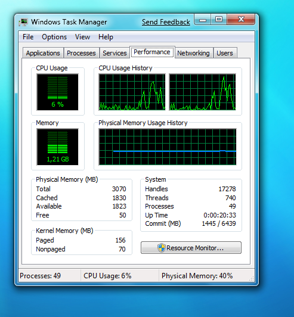Click the Nonpaged value 70
Image resolution: width=294 pixels, height=317 pixels.
(x=122, y=249)
